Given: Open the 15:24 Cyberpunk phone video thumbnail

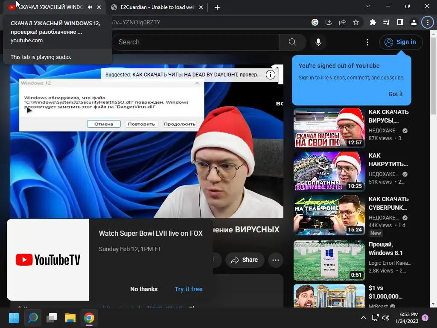Looking at the screenshot, I should 329,215.
